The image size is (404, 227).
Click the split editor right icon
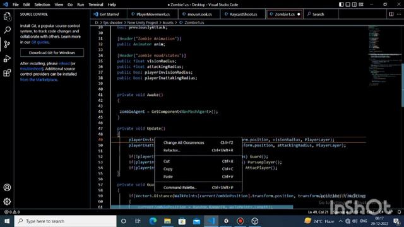tap(391, 14)
